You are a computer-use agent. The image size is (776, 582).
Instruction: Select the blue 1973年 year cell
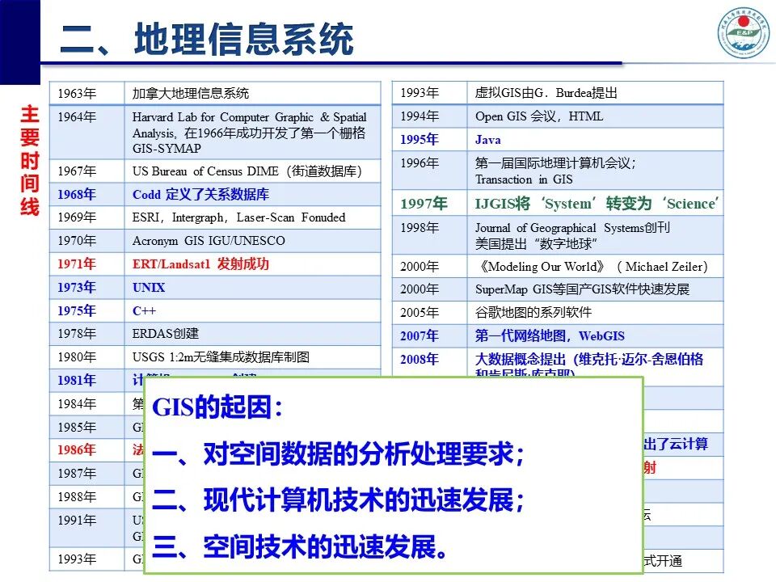point(86,287)
